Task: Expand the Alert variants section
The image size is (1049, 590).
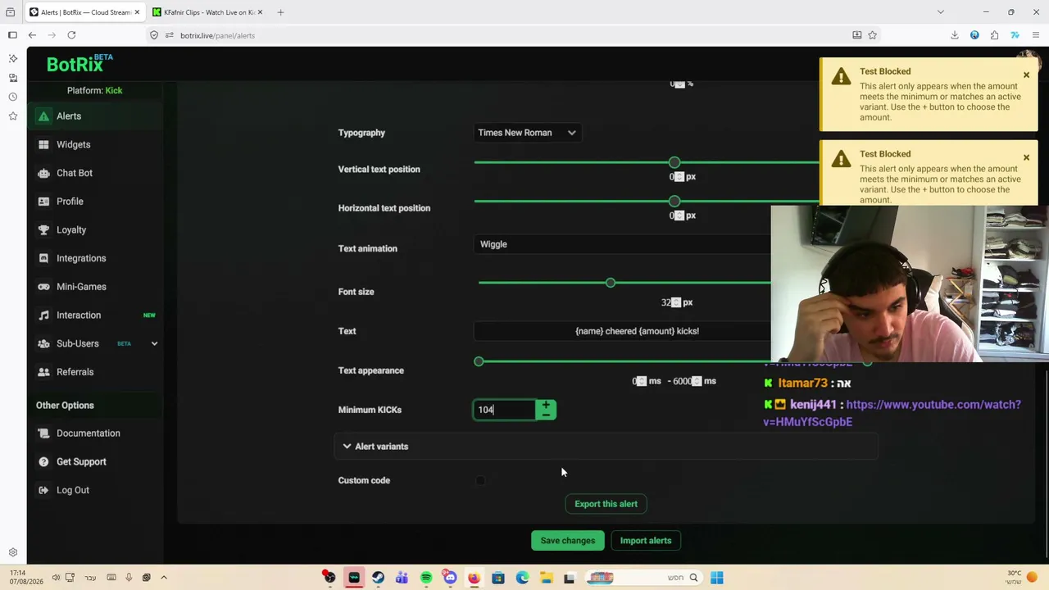Action: point(606,447)
